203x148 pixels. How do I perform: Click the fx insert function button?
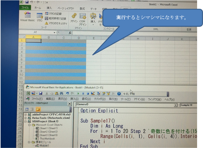click(x=70, y=33)
